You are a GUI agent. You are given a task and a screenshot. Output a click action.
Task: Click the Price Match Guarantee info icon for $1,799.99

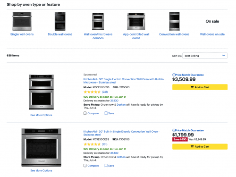(174, 130)
